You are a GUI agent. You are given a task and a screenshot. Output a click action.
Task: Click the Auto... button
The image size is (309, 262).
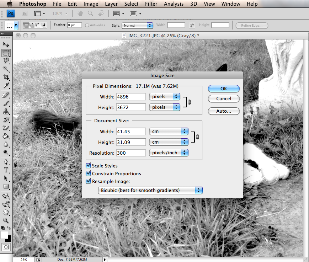pyautogui.click(x=224, y=111)
